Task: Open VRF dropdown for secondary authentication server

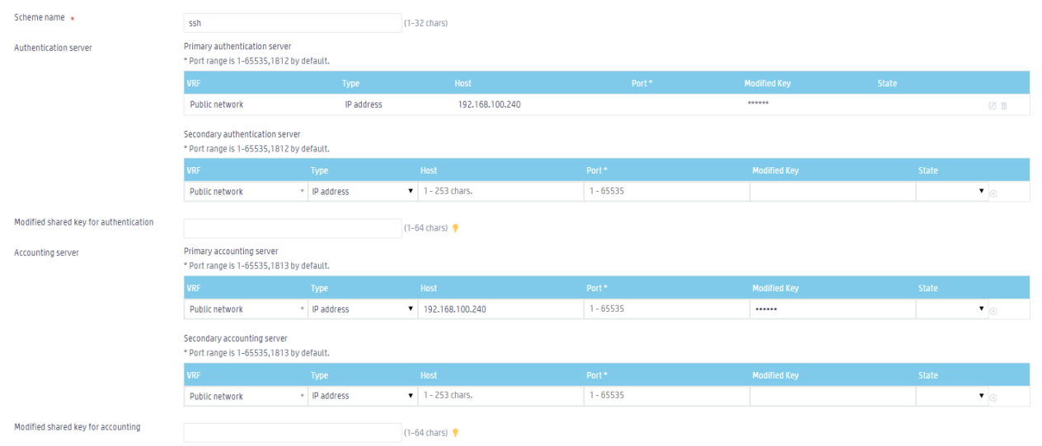Action: [x=246, y=191]
